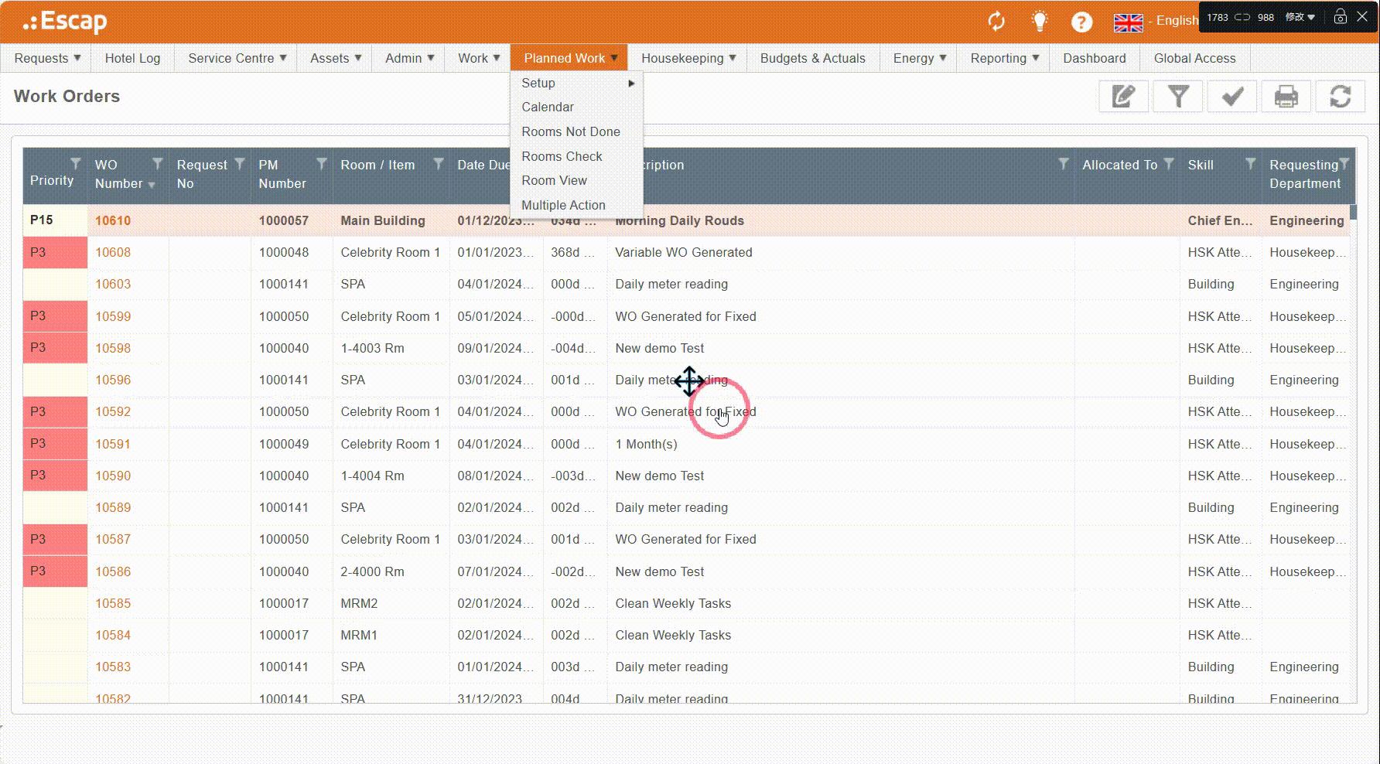1380x764 pixels.
Task: Click the UK flag language icon
Action: tap(1128, 22)
